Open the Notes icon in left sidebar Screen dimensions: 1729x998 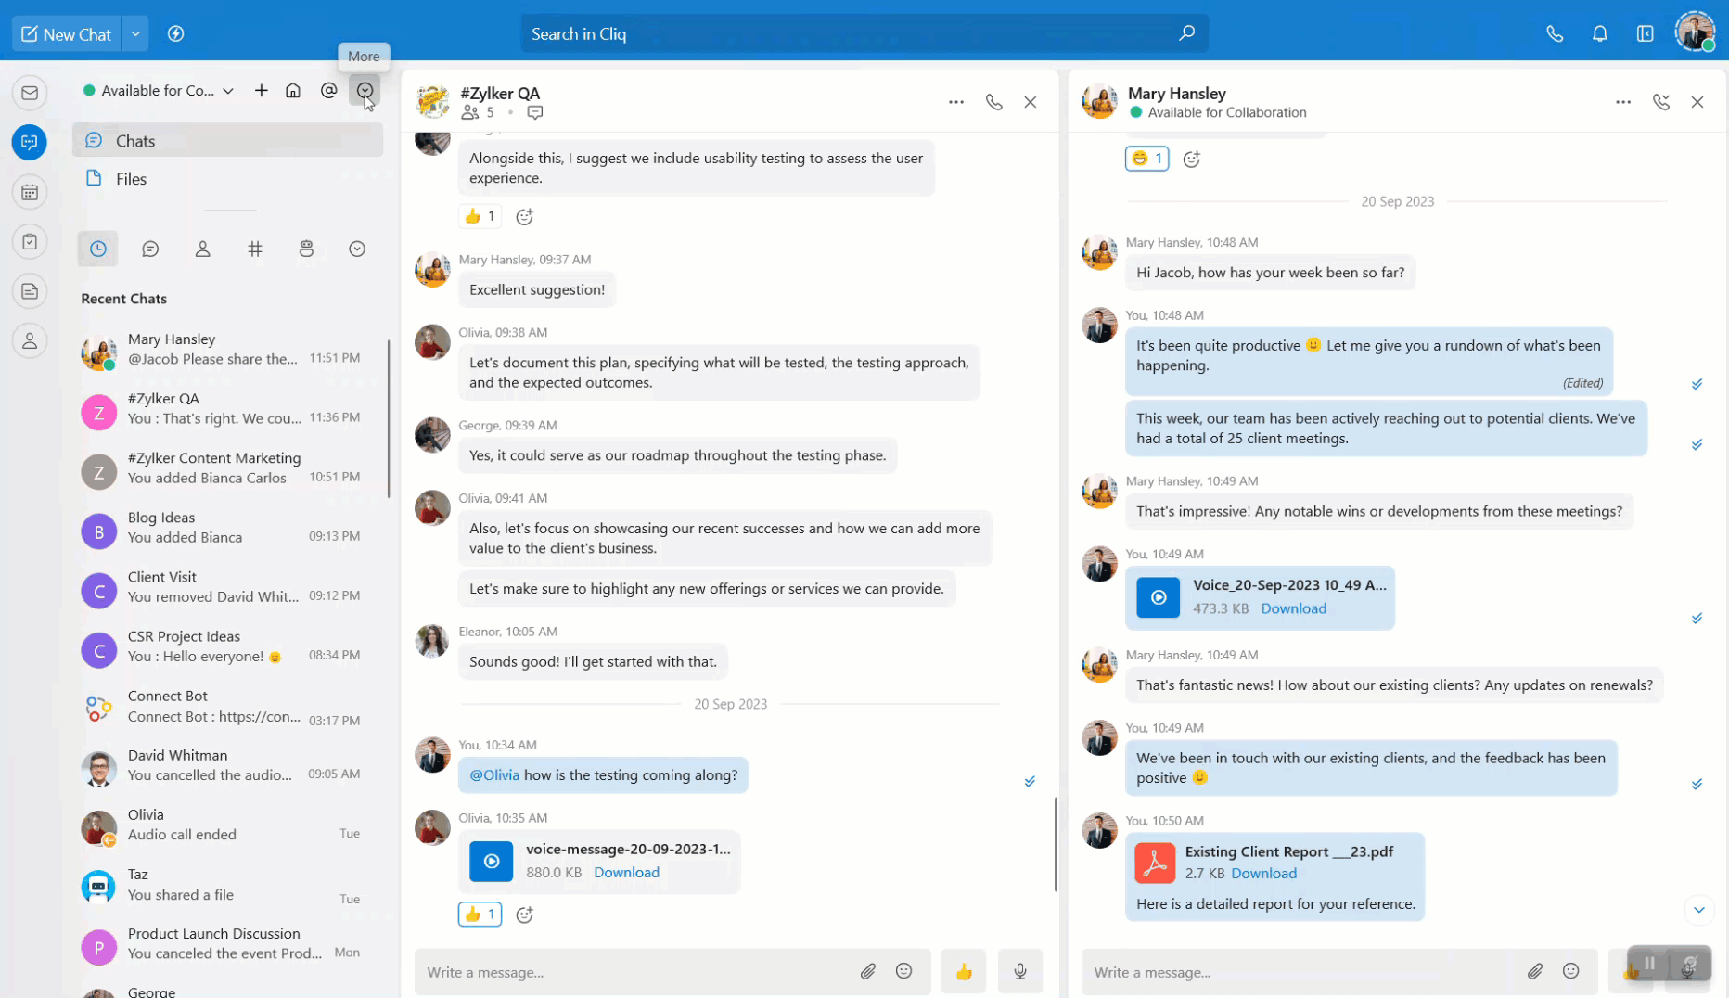[30, 291]
